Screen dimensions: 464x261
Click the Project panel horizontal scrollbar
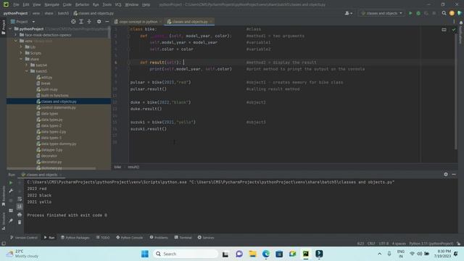51,168
